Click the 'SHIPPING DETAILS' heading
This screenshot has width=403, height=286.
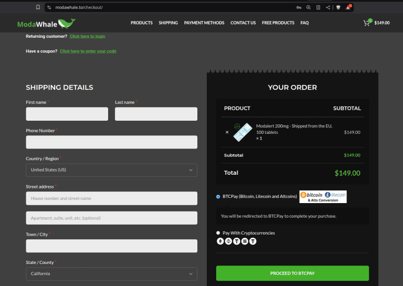click(x=59, y=87)
